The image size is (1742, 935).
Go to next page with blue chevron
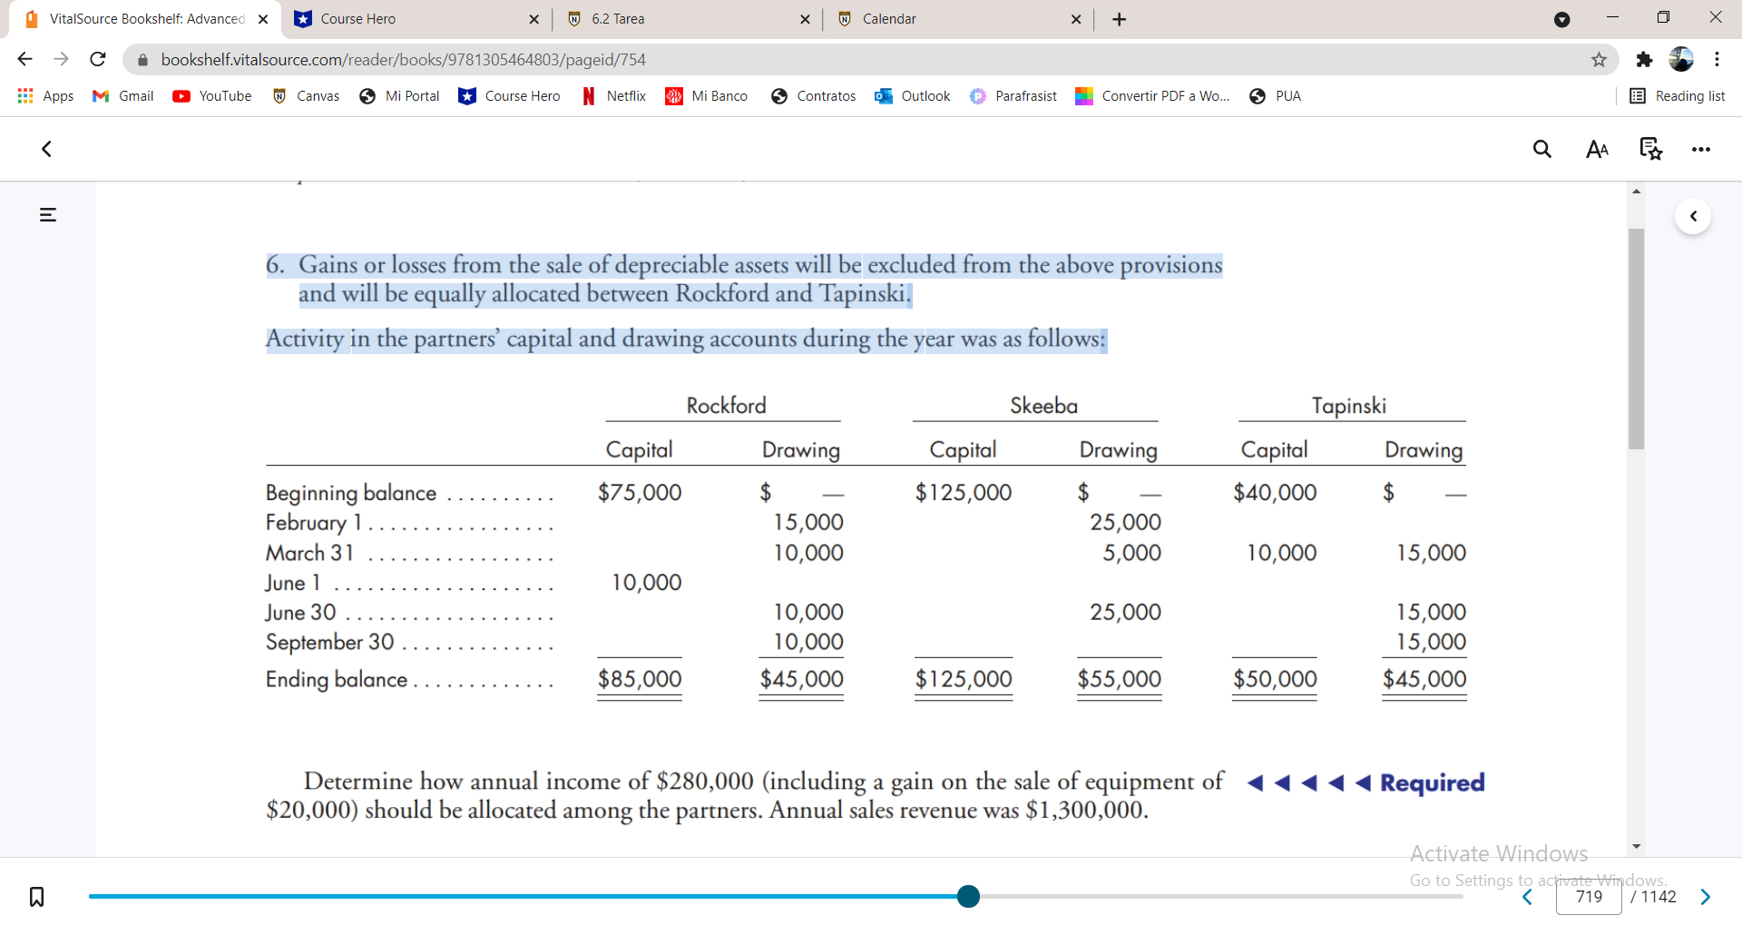[1706, 896]
